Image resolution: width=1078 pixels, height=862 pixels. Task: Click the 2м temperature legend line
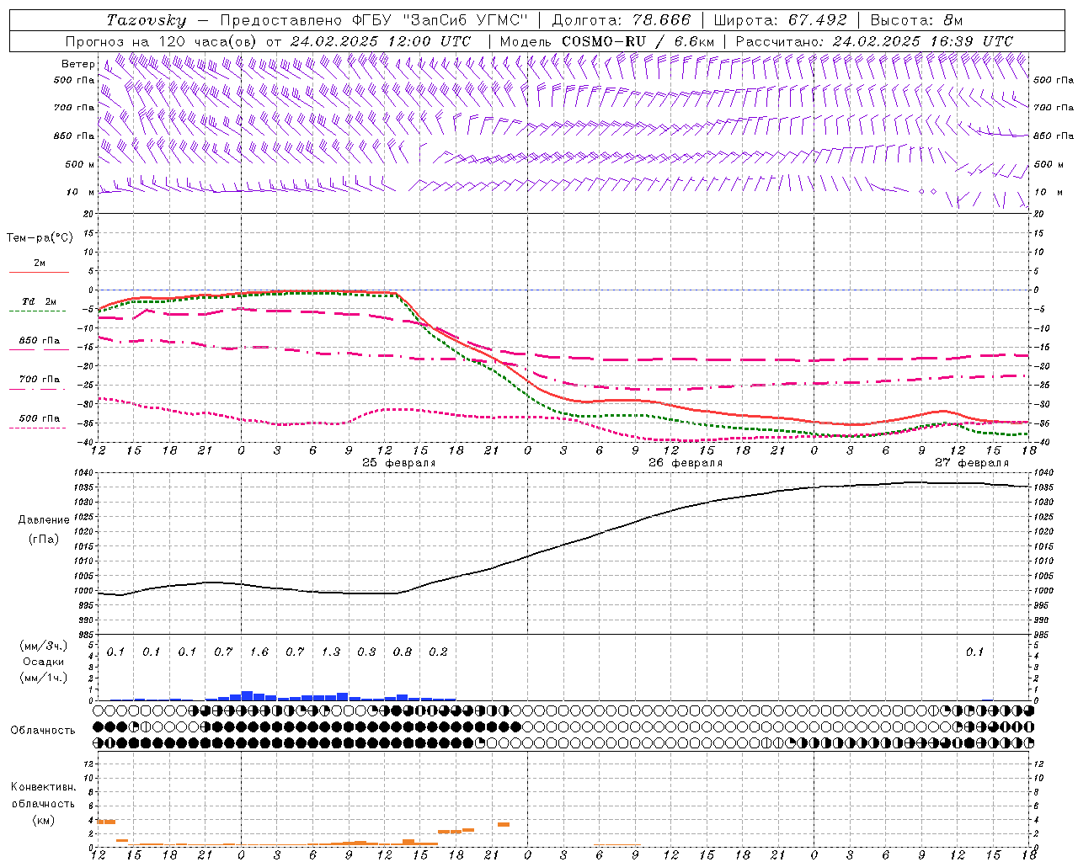click(39, 266)
